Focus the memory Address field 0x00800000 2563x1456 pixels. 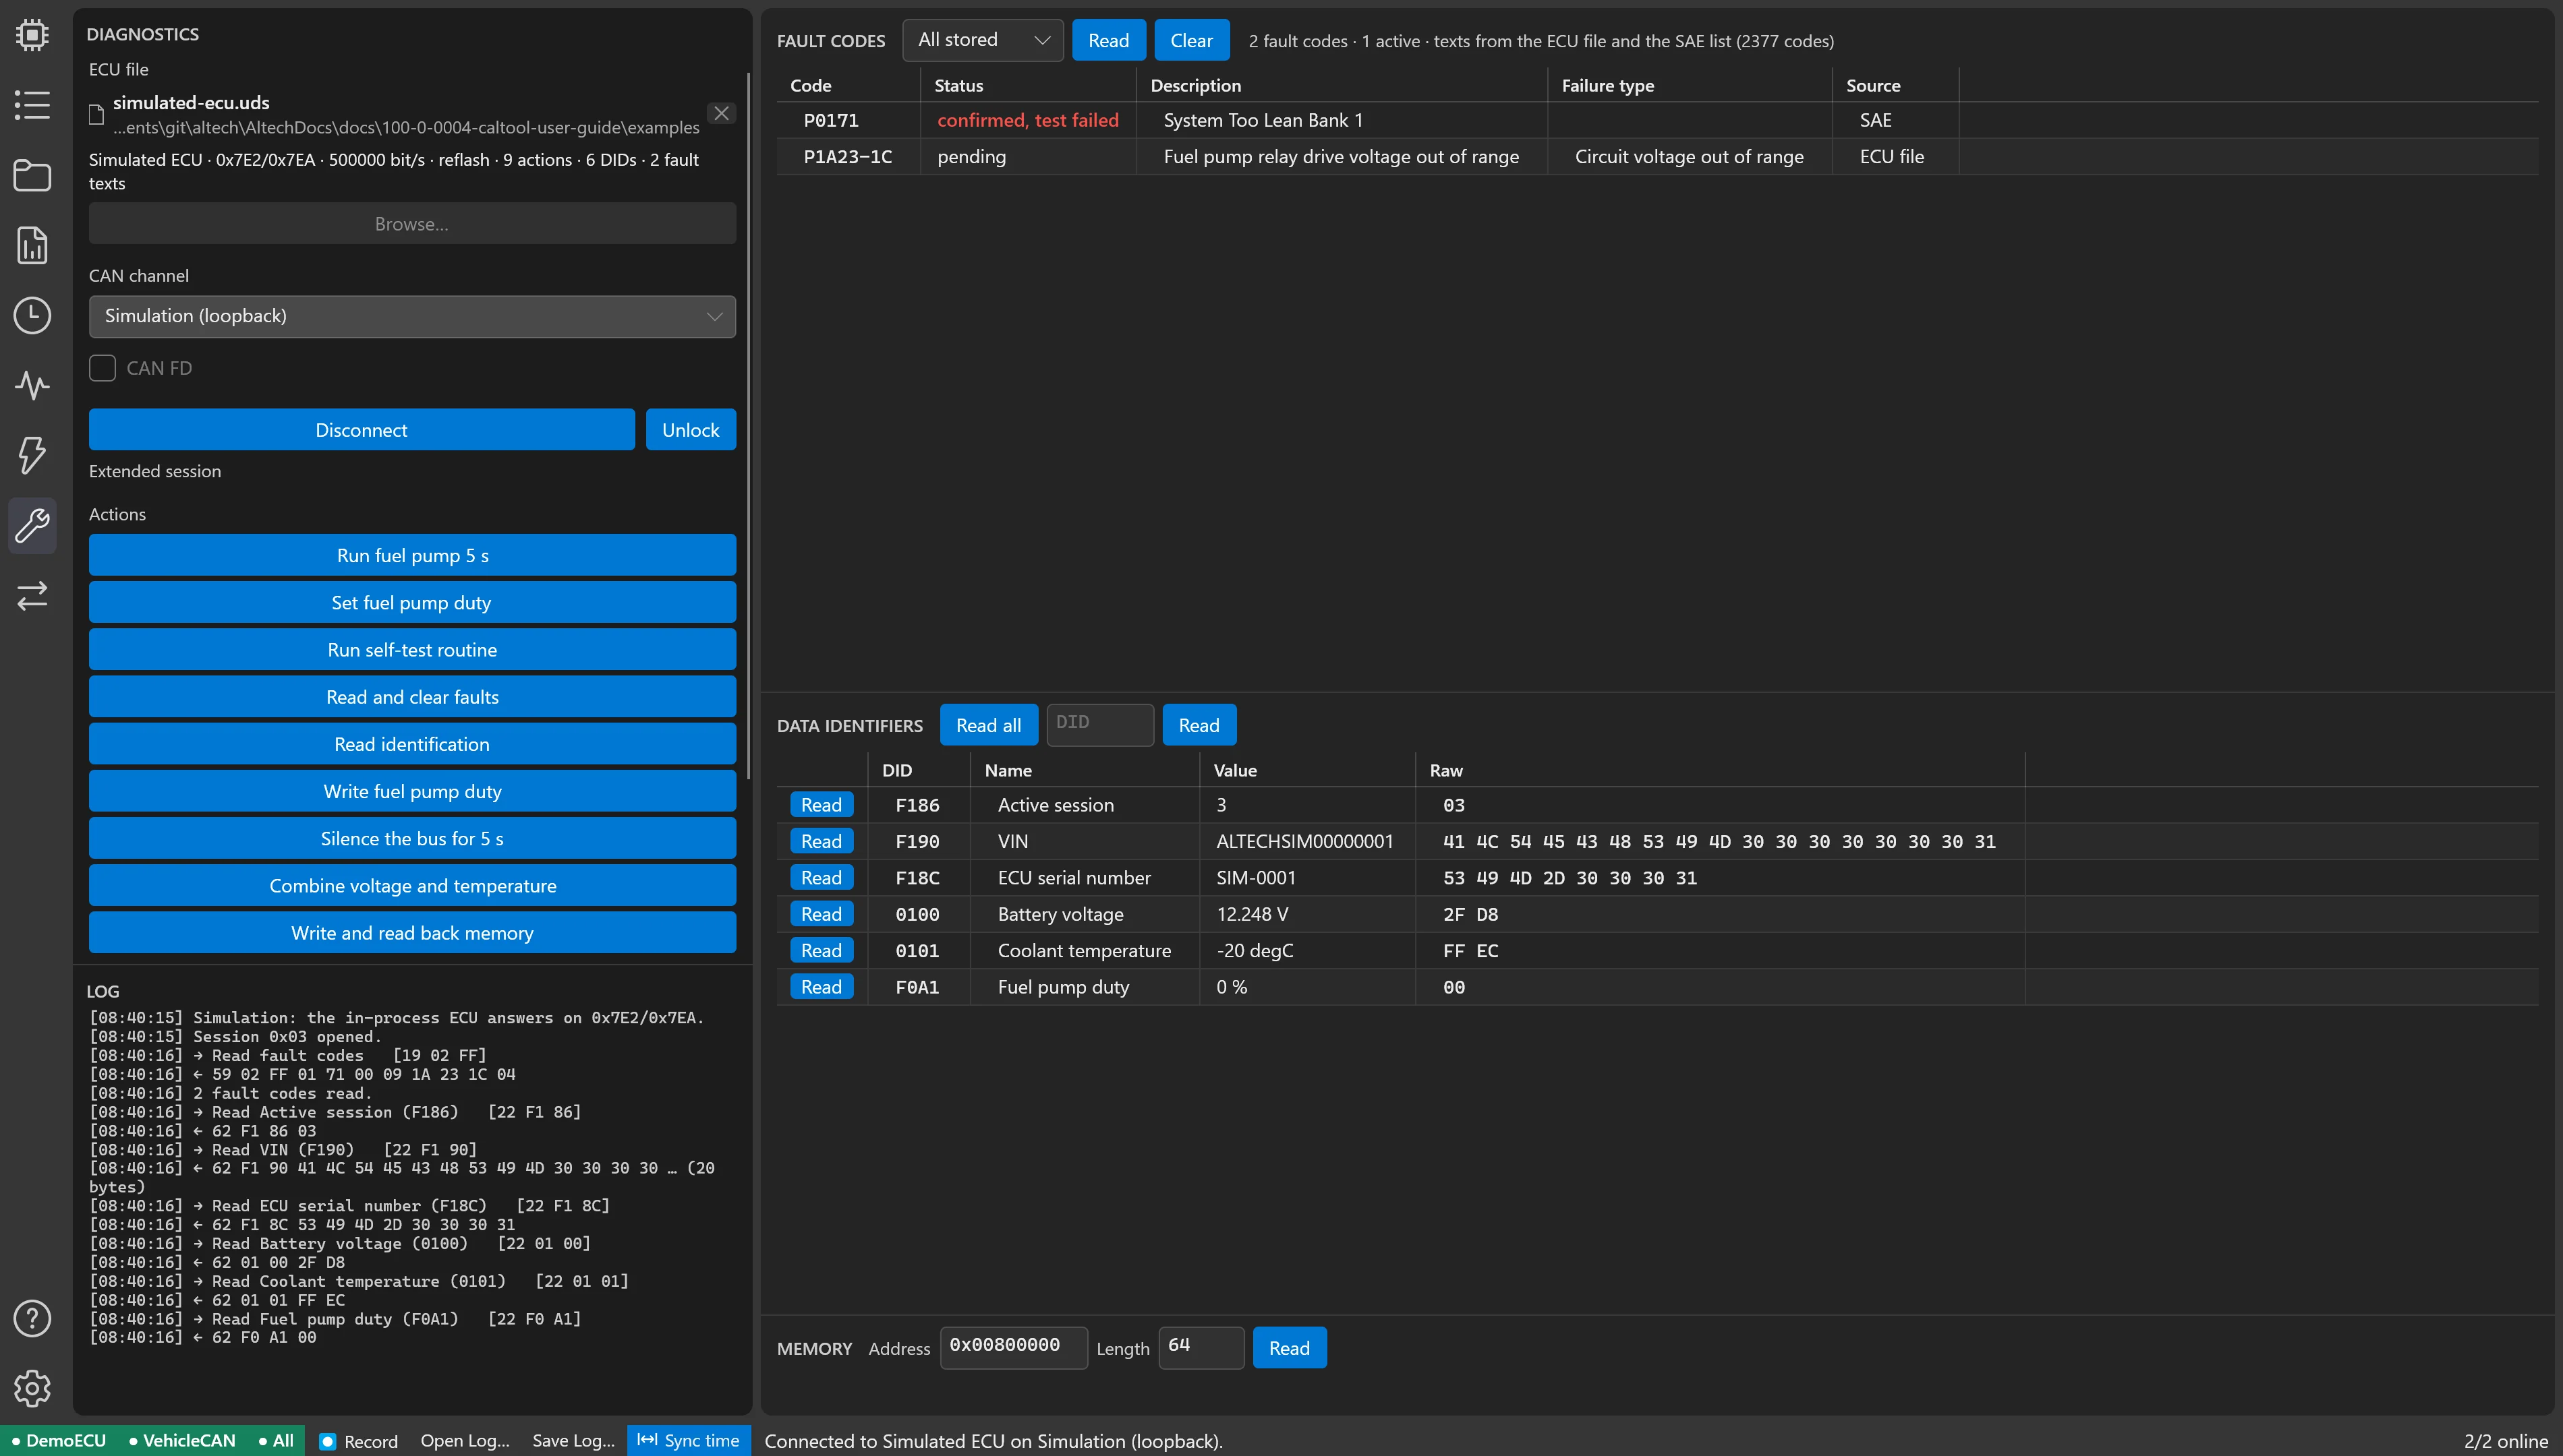(x=1013, y=1347)
